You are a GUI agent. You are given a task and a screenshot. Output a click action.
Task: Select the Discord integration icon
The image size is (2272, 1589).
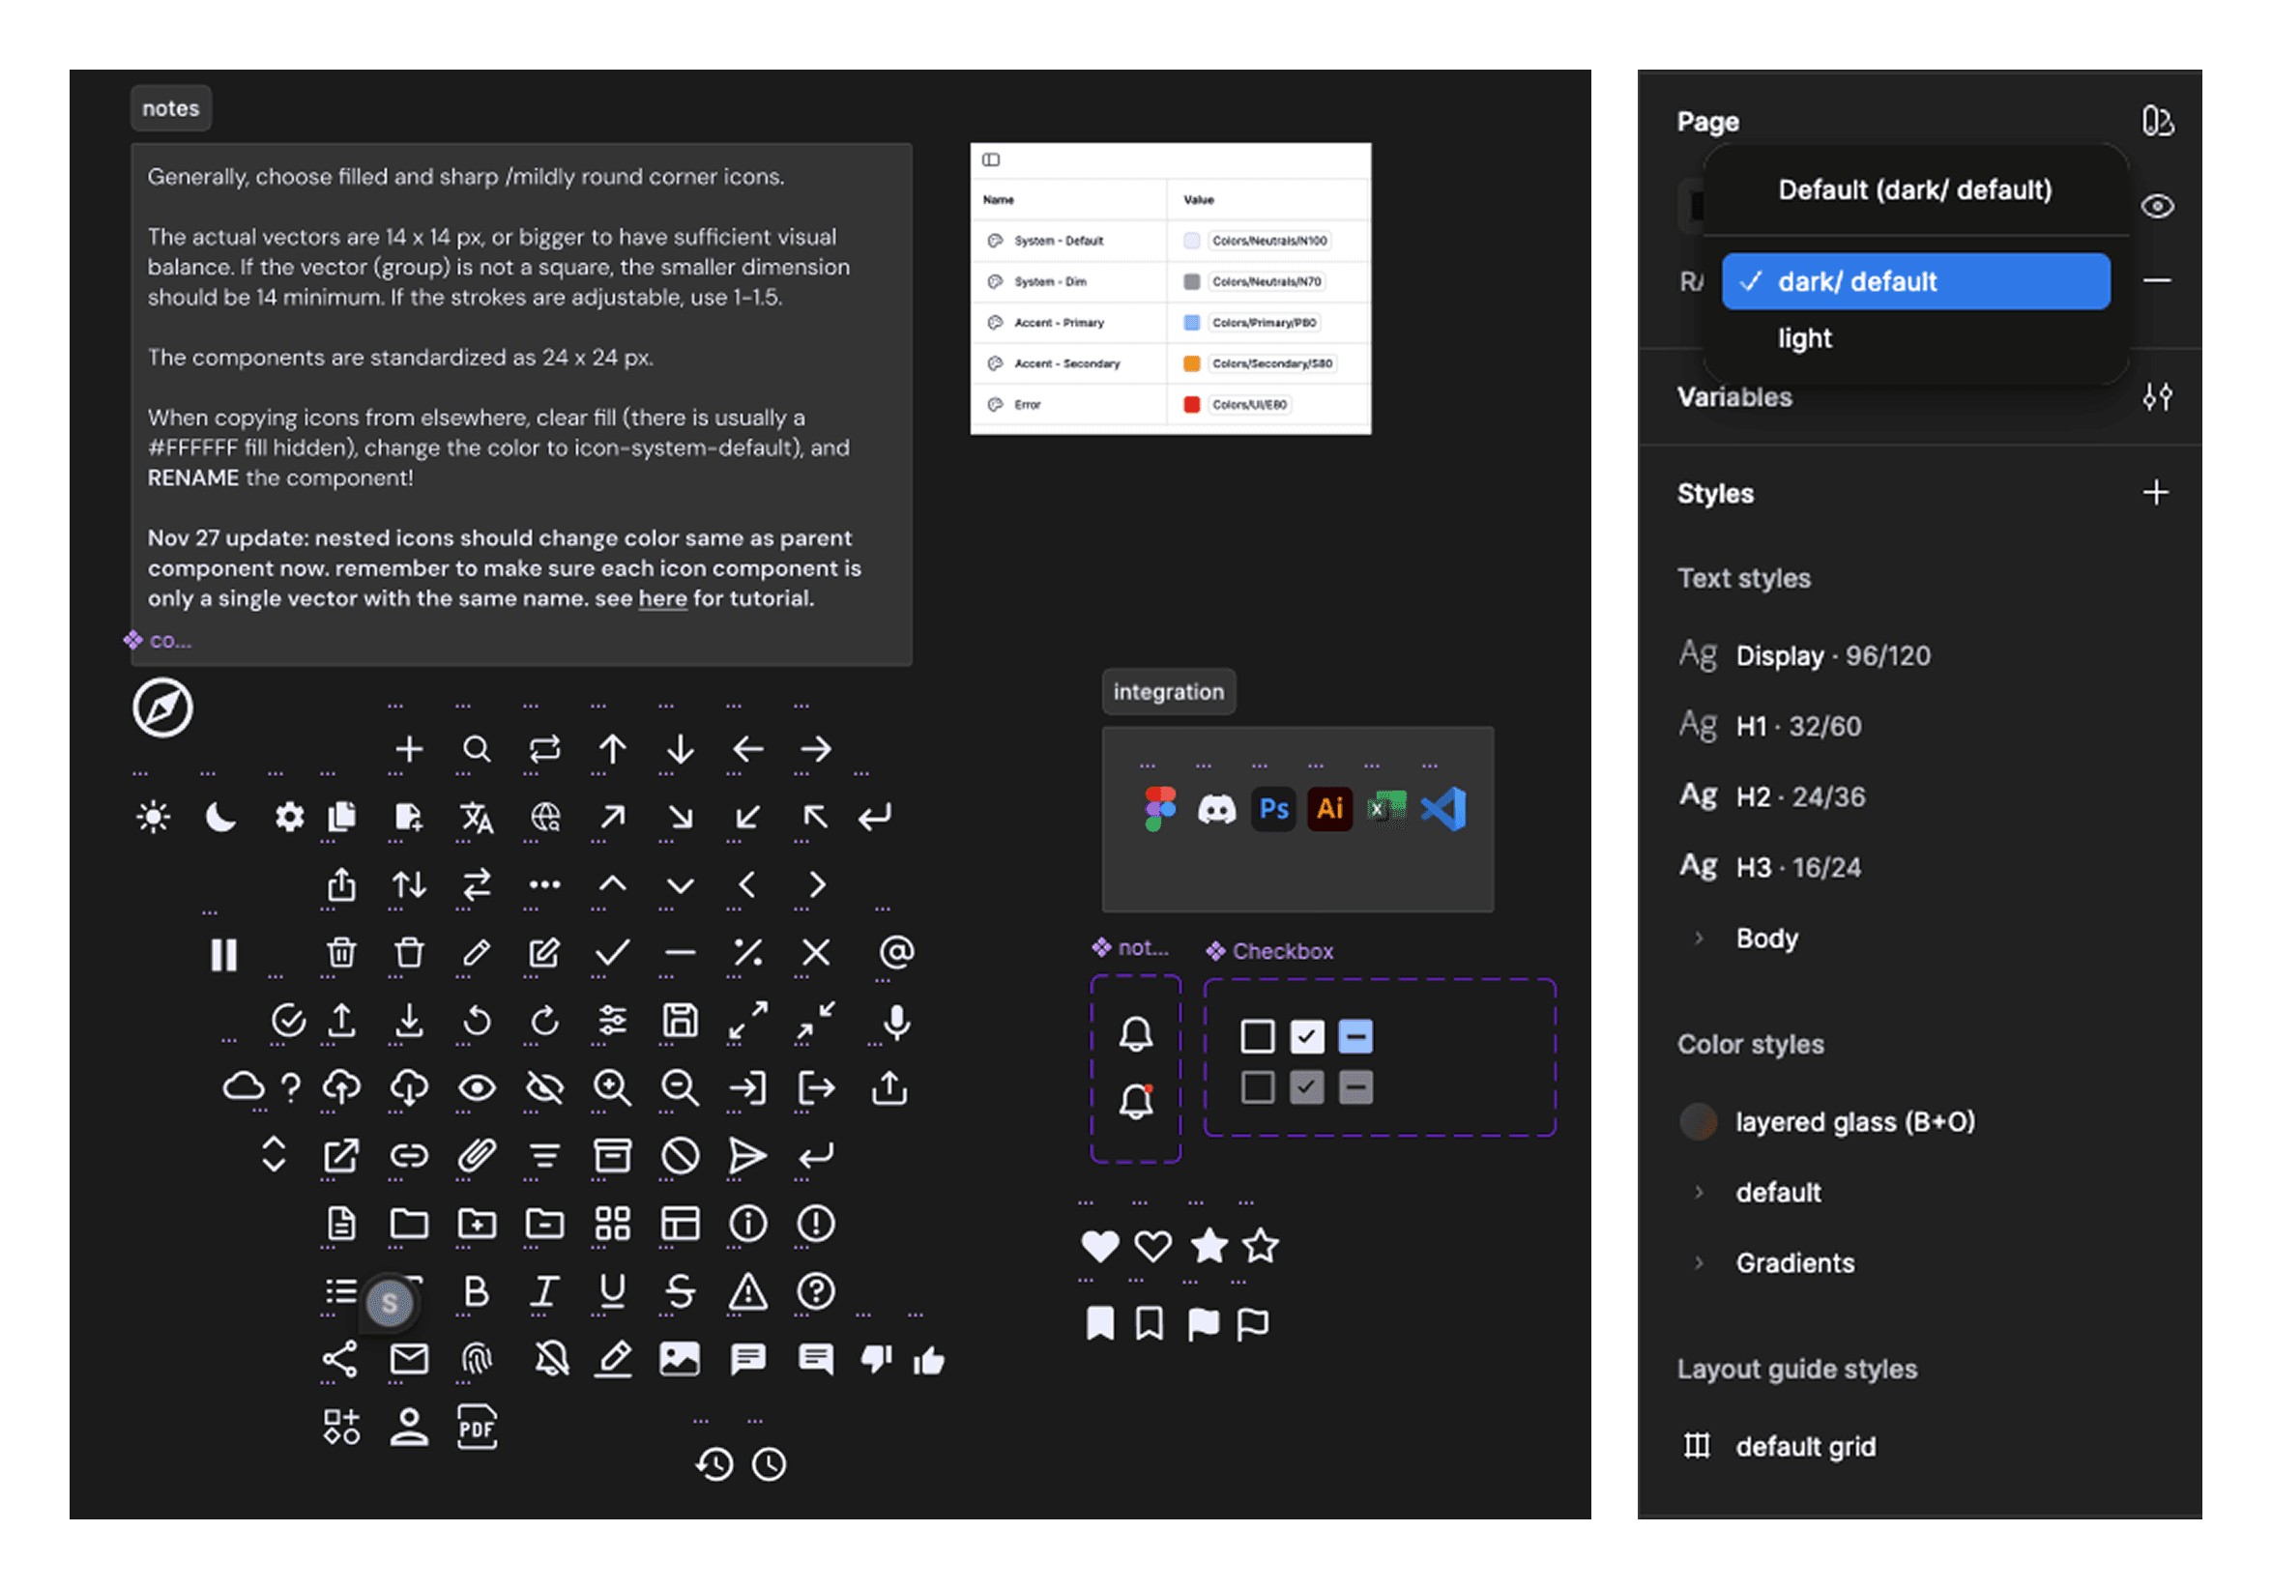(1216, 809)
